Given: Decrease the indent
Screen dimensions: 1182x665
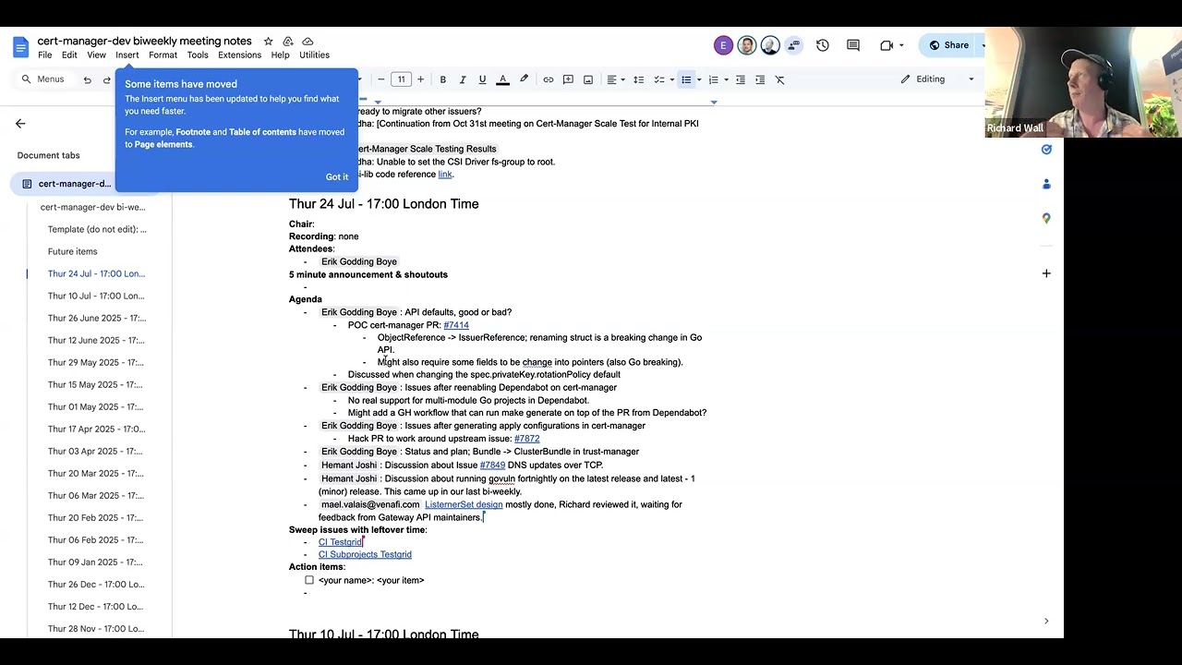Looking at the screenshot, I should tap(741, 79).
